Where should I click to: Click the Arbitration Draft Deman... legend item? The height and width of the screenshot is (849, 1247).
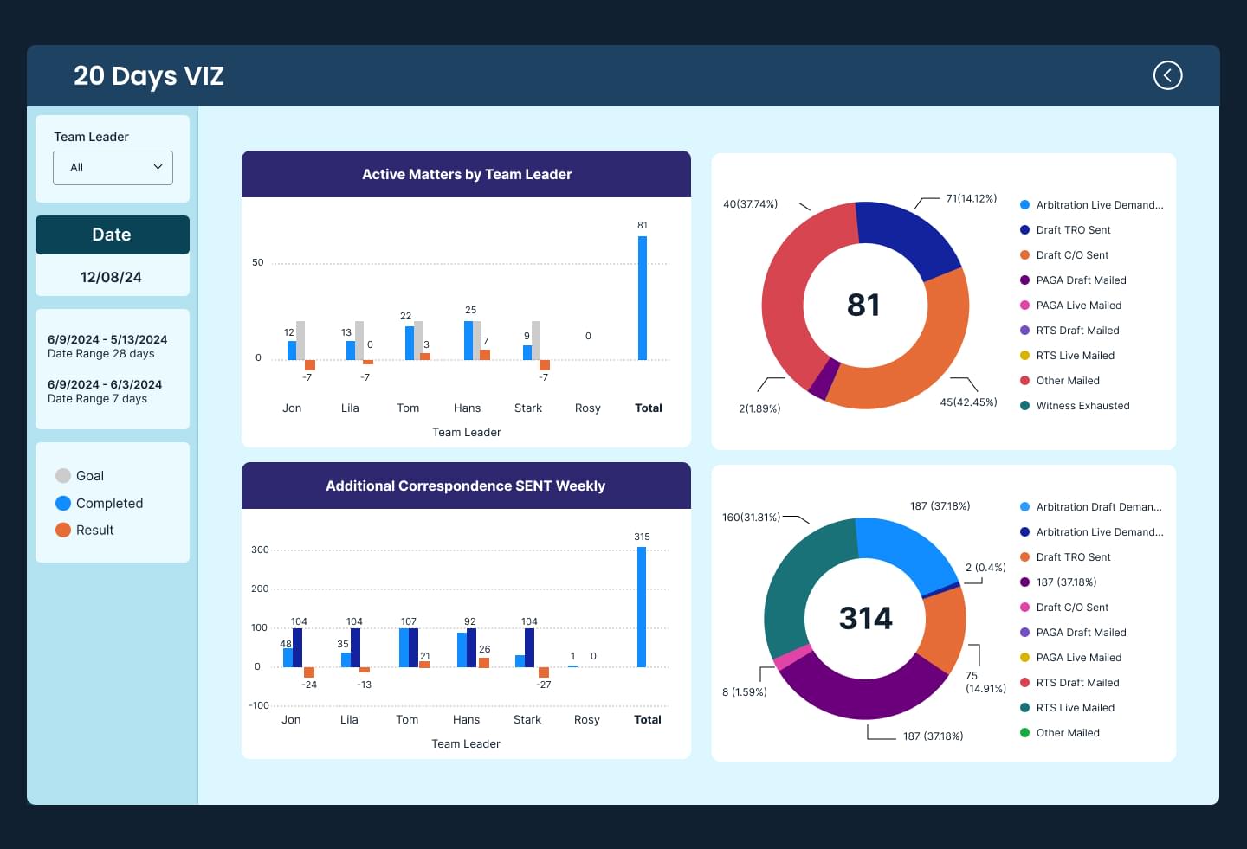point(1091,507)
